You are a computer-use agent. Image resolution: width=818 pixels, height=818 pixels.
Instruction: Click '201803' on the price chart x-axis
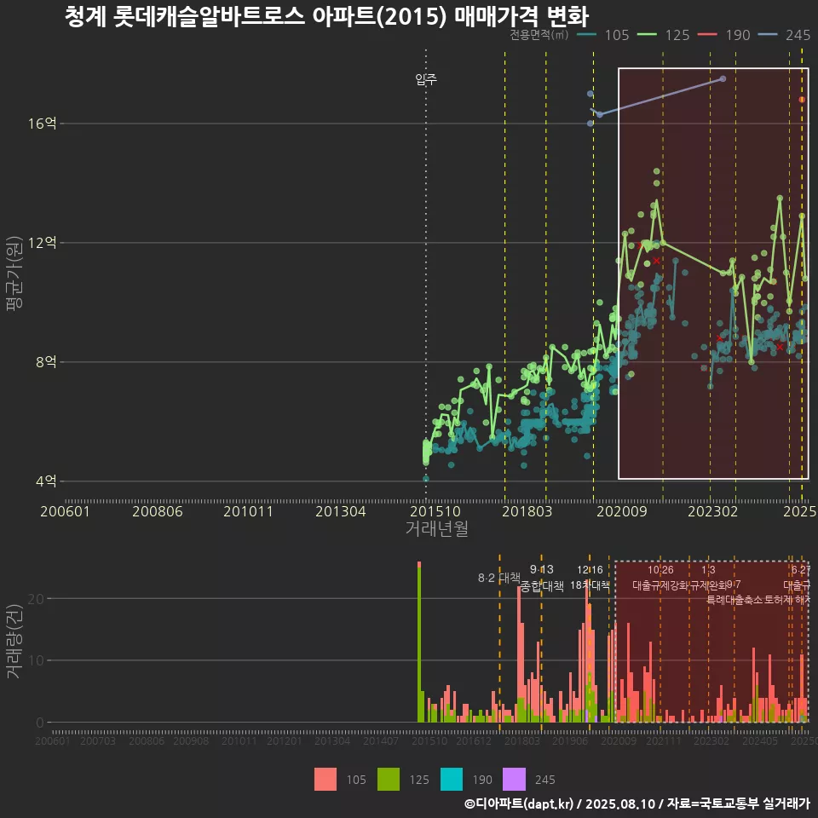tap(527, 511)
